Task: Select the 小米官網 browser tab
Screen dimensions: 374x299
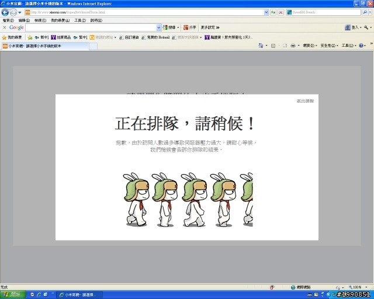Action: click(x=46, y=46)
